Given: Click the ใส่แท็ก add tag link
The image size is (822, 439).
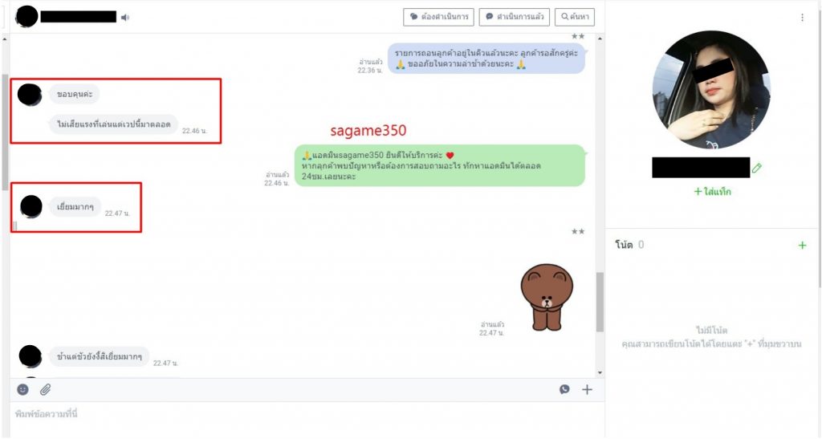Looking at the screenshot, I should (x=712, y=192).
